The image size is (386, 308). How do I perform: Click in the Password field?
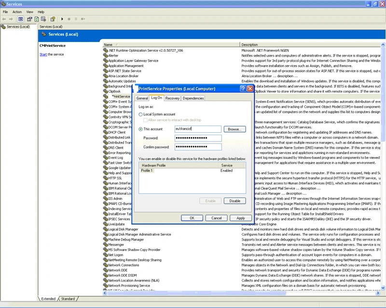[198, 138]
